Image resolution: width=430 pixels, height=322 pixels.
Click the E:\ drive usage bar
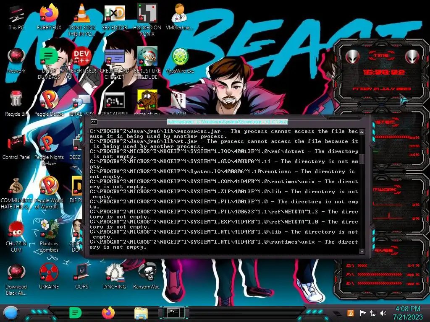click(380, 283)
